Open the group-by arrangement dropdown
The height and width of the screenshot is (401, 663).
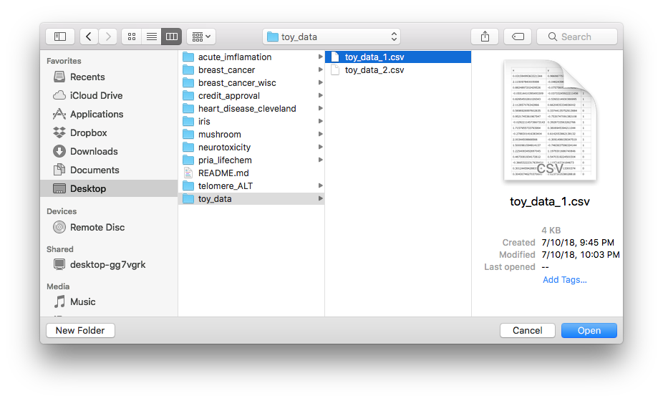tap(200, 37)
